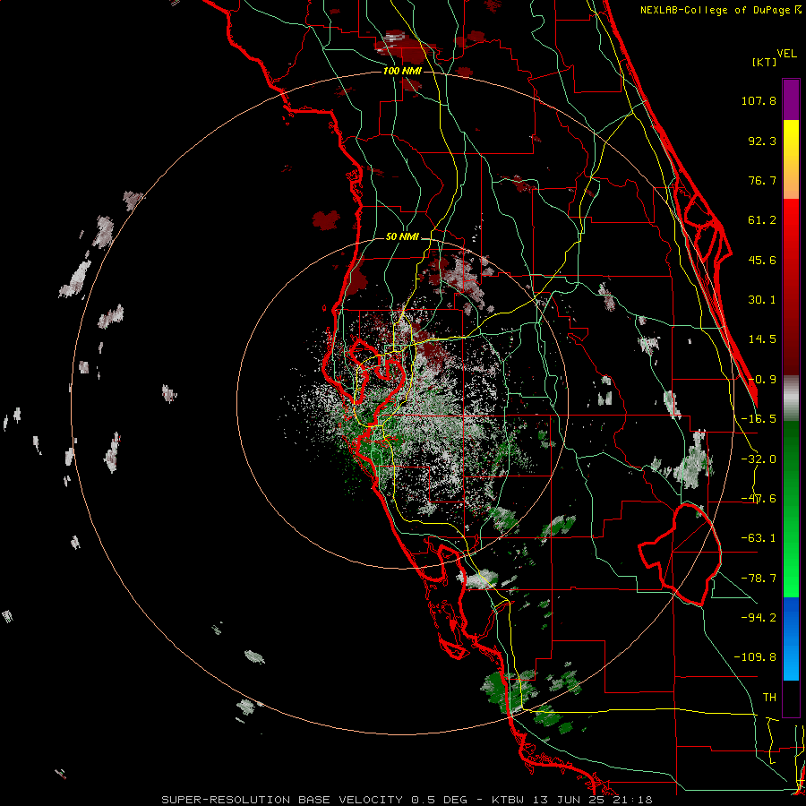Click the 45.6 velocity scale value
The height and width of the screenshot is (806, 806).
762,260
